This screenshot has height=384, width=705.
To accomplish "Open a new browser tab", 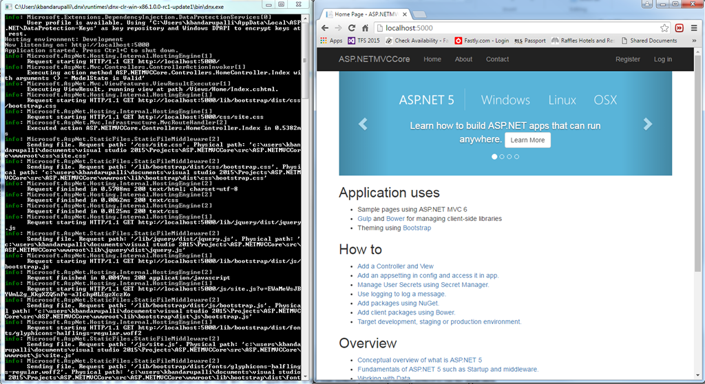I will 419,14.
